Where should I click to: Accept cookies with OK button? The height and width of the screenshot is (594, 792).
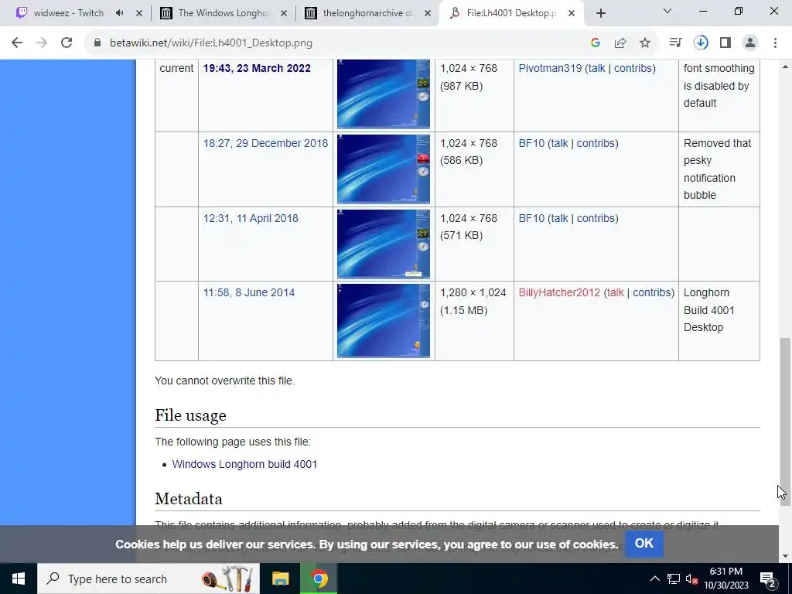click(644, 544)
